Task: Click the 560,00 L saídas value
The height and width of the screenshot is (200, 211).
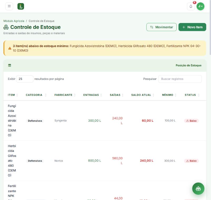Action: click(117, 161)
